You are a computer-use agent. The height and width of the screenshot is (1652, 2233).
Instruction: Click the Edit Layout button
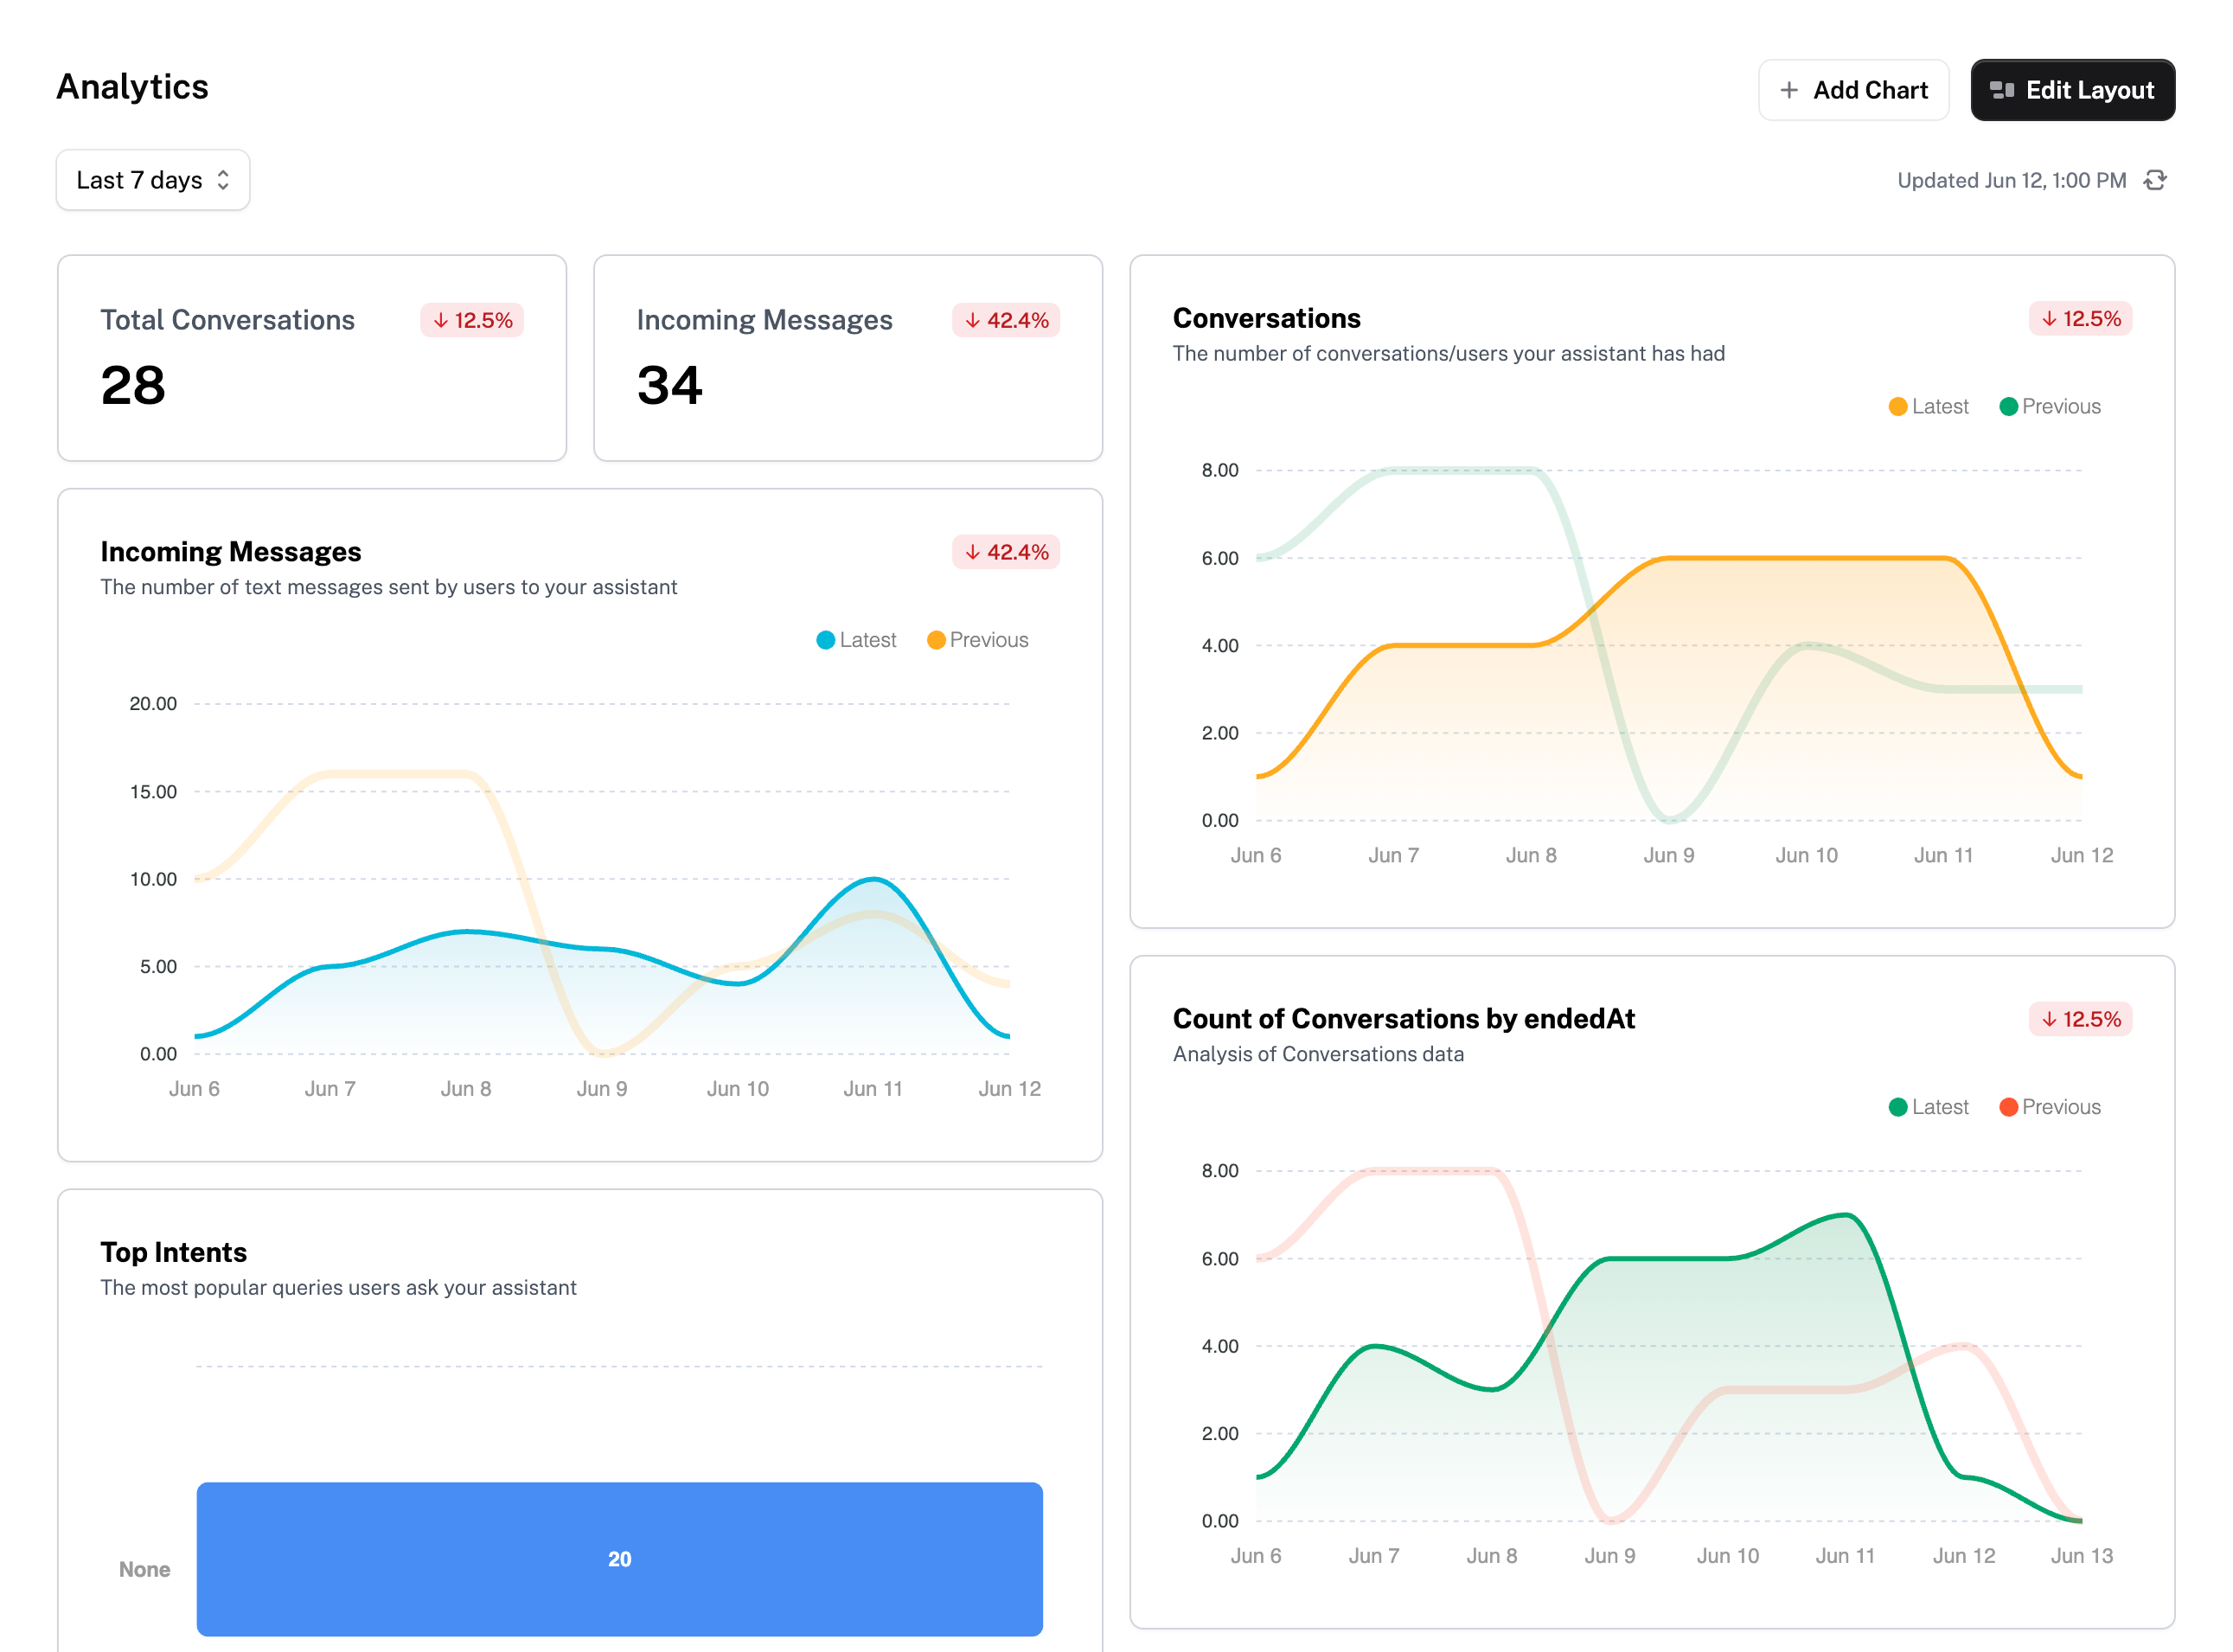[x=2072, y=90]
